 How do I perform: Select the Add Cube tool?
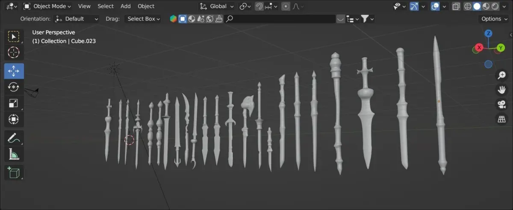pyautogui.click(x=14, y=172)
